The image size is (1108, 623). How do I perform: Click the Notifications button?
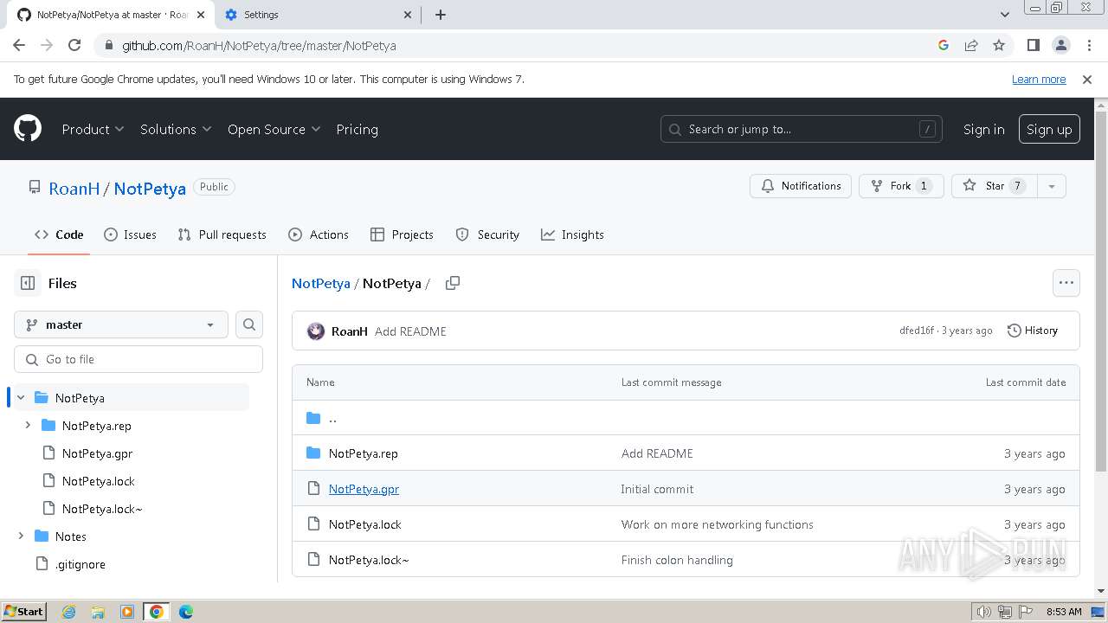point(801,186)
